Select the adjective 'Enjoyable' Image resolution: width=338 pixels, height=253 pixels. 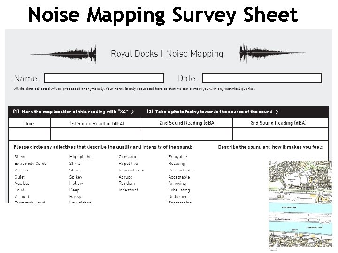[177, 157]
